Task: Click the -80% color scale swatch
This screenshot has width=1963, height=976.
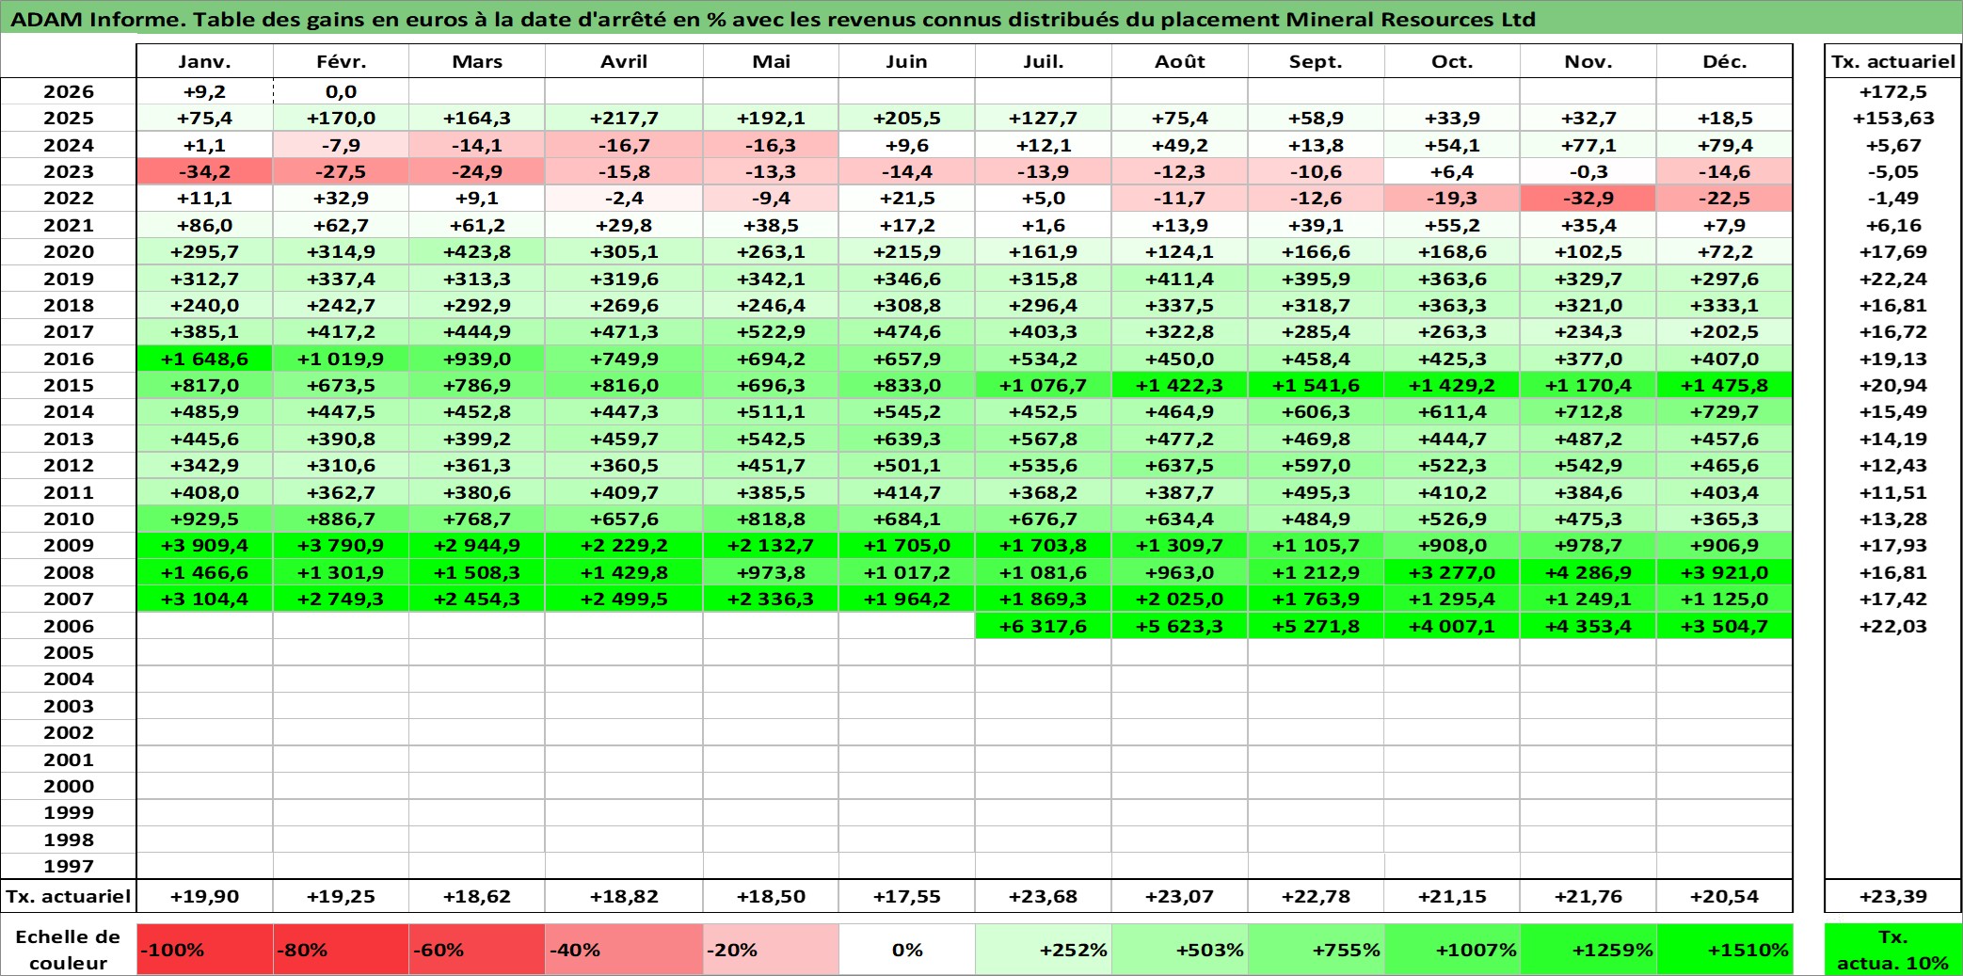Action: pos(341,950)
